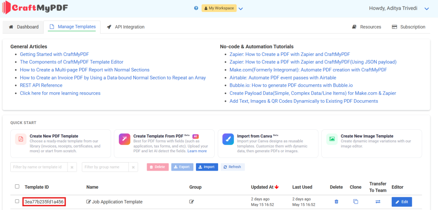
Task: Click the trash icon for Job Application Template
Action: 336,201
